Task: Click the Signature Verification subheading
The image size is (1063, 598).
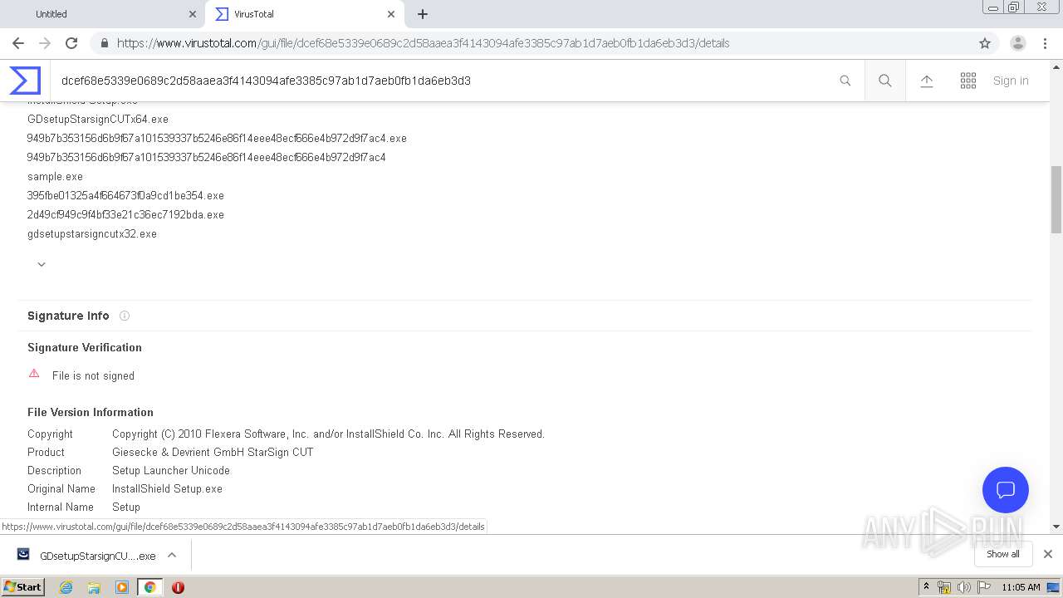Action: [85, 347]
